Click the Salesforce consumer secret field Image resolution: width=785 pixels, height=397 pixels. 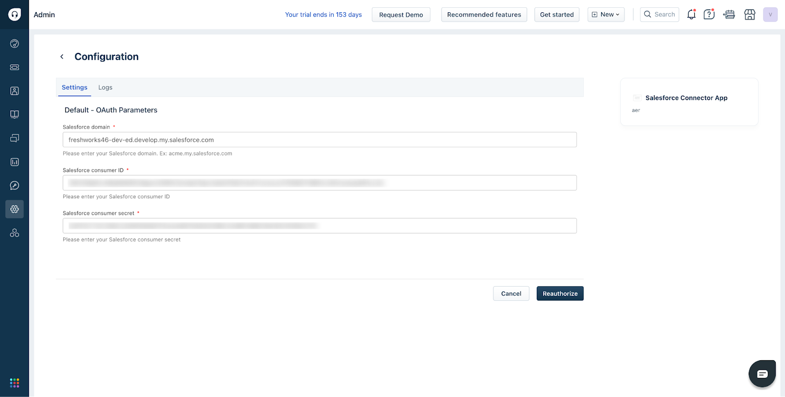pos(320,226)
